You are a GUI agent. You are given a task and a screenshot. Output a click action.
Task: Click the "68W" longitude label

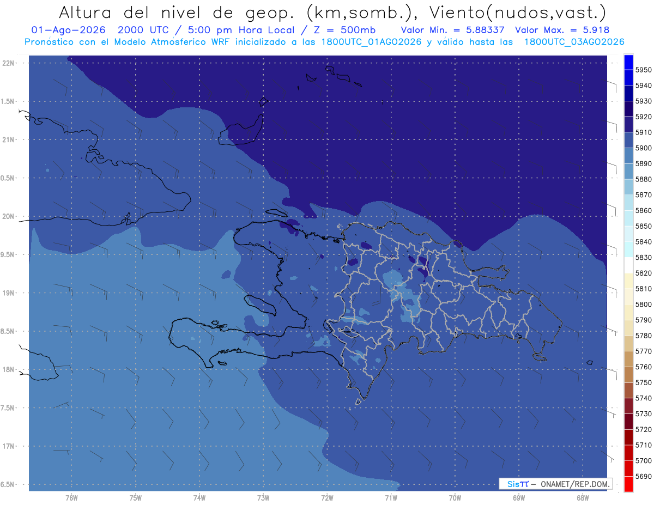tap(583, 497)
